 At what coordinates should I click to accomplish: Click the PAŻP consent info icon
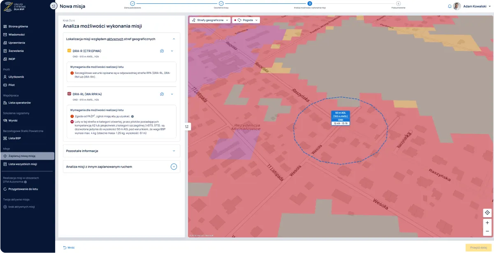point(132,117)
